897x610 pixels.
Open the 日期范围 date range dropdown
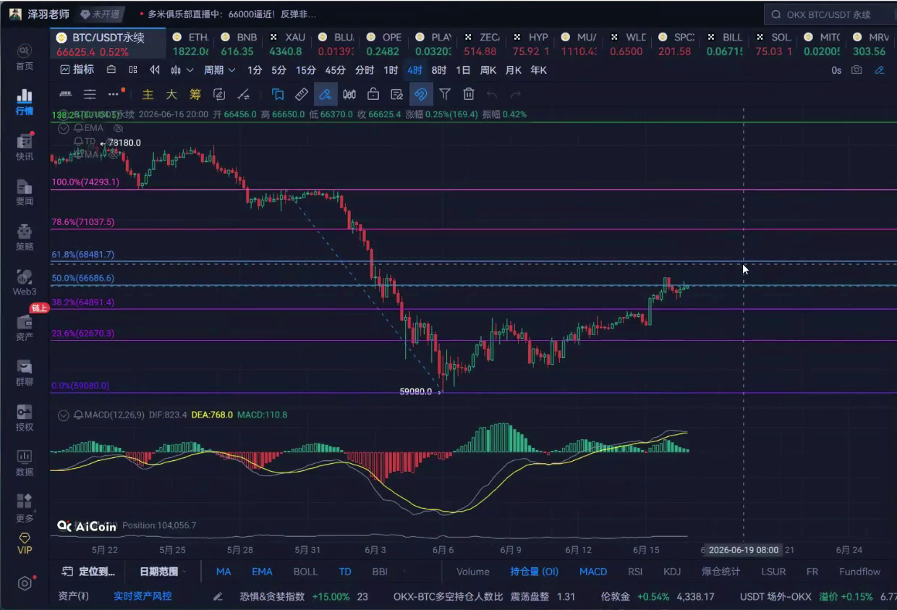162,572
